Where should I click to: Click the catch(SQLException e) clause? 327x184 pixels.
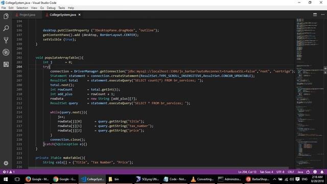tap(64, 144)
